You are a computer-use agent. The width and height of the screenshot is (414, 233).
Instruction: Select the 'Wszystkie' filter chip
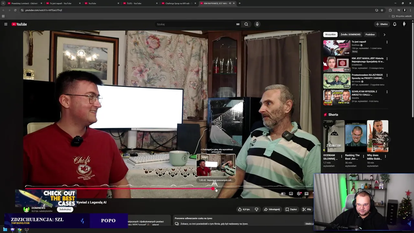point(330,35)
